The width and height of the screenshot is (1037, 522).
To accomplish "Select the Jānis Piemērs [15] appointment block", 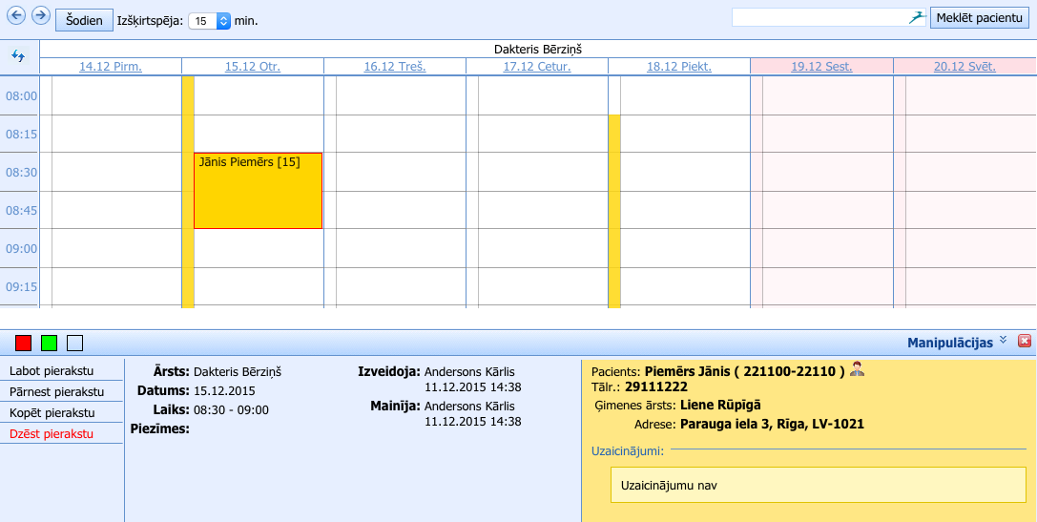I will (x=258, y=191).
